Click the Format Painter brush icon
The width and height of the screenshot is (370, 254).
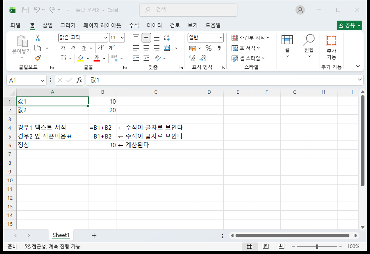(x=38, y=58)
